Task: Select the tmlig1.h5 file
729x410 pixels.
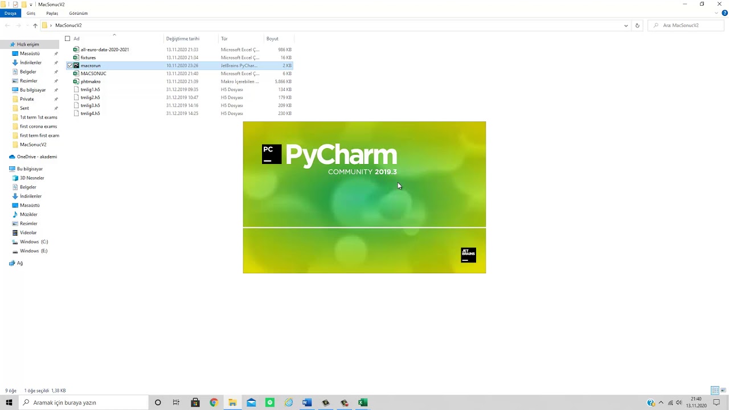Action: (90, 89)
